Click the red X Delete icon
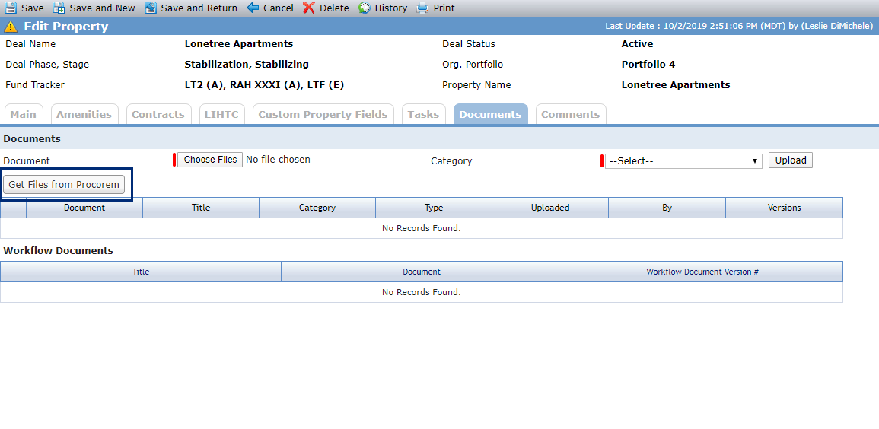Image resolution: width=879 pixels, height=429 pixels. click(309, 8)
